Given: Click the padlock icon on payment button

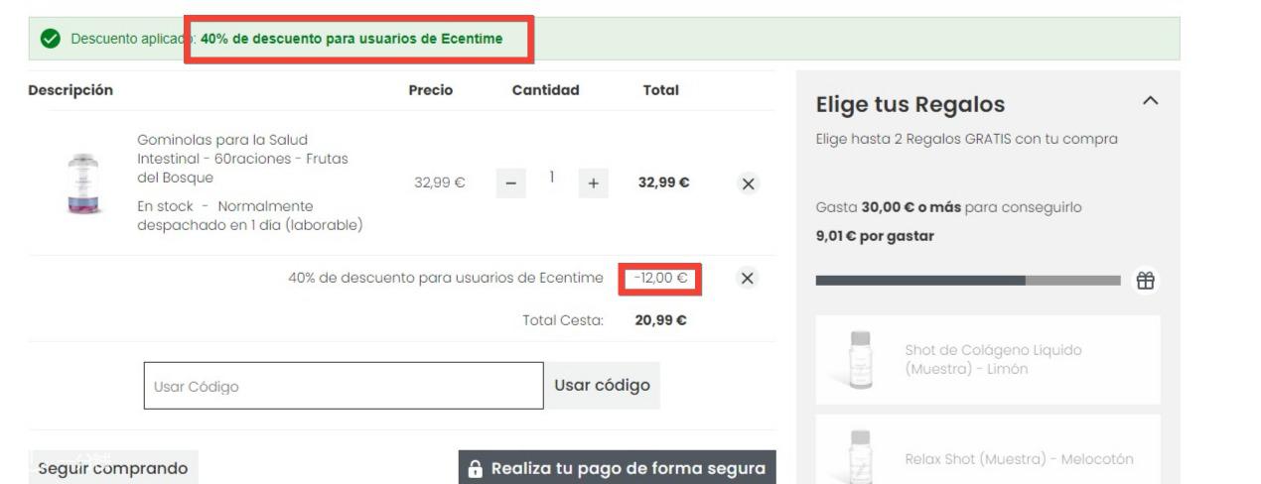Looking at the screenshot, I should (x=476, y=469).
